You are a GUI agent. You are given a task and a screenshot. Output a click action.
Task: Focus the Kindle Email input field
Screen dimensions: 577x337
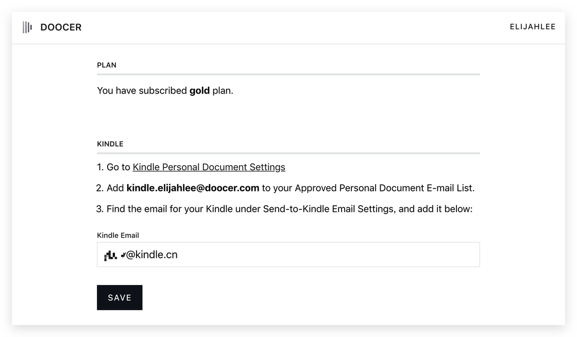(288, 254)
